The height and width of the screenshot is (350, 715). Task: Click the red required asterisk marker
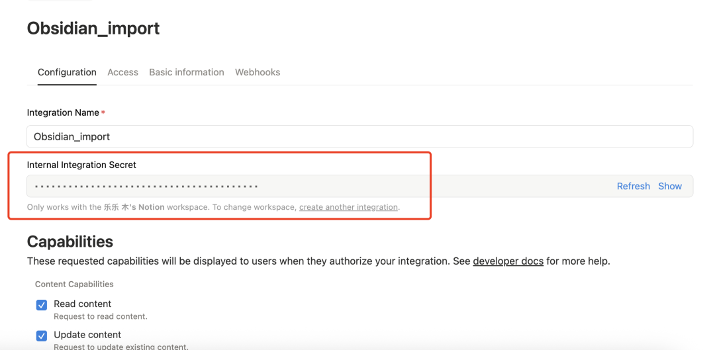[x=103, y=113]
